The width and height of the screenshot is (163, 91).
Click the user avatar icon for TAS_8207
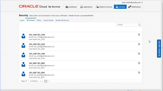click(23, 74)
